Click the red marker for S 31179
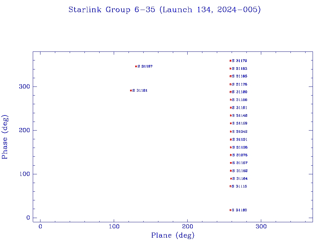 [x=230, y=61]
